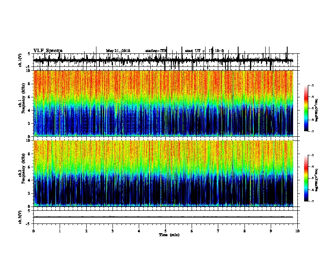Click the time axis tick label "4"
This screenshot has height=259, width=335.
(139, 231)
